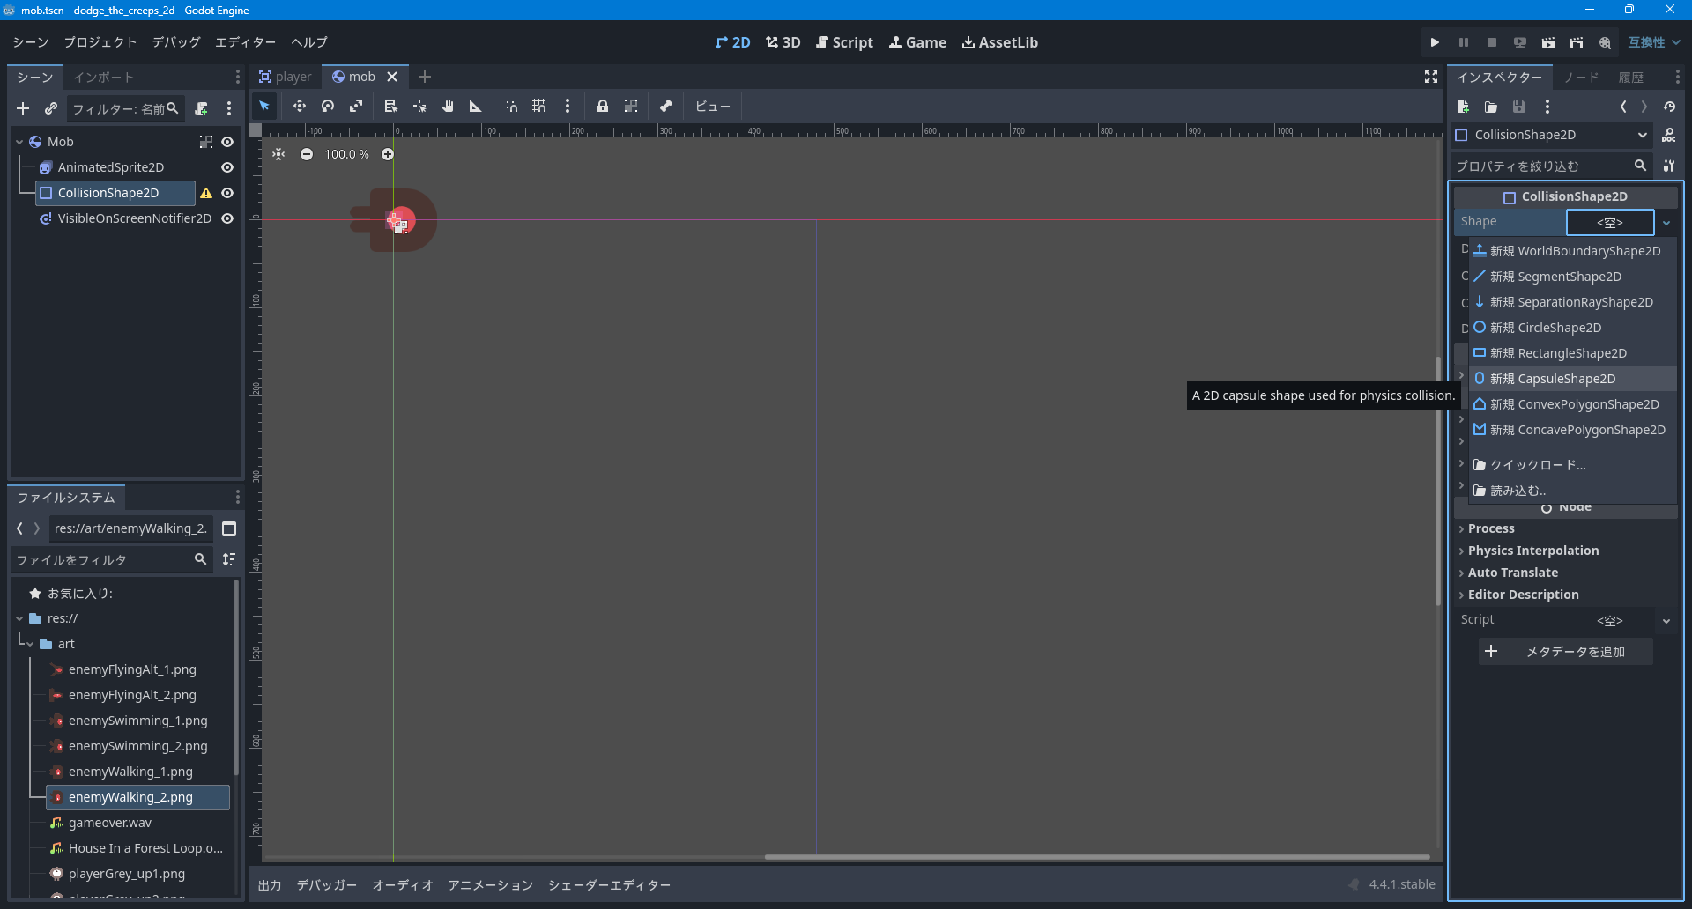
Task: Attach a script using the script icon
Action: click(202, 108)
